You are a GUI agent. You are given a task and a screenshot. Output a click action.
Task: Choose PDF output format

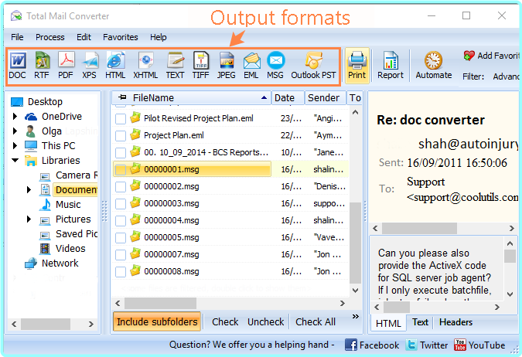point(66,66)
